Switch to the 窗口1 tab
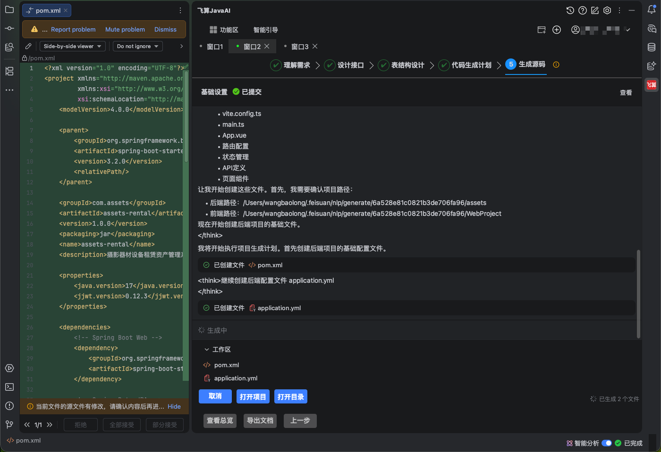 215,46
